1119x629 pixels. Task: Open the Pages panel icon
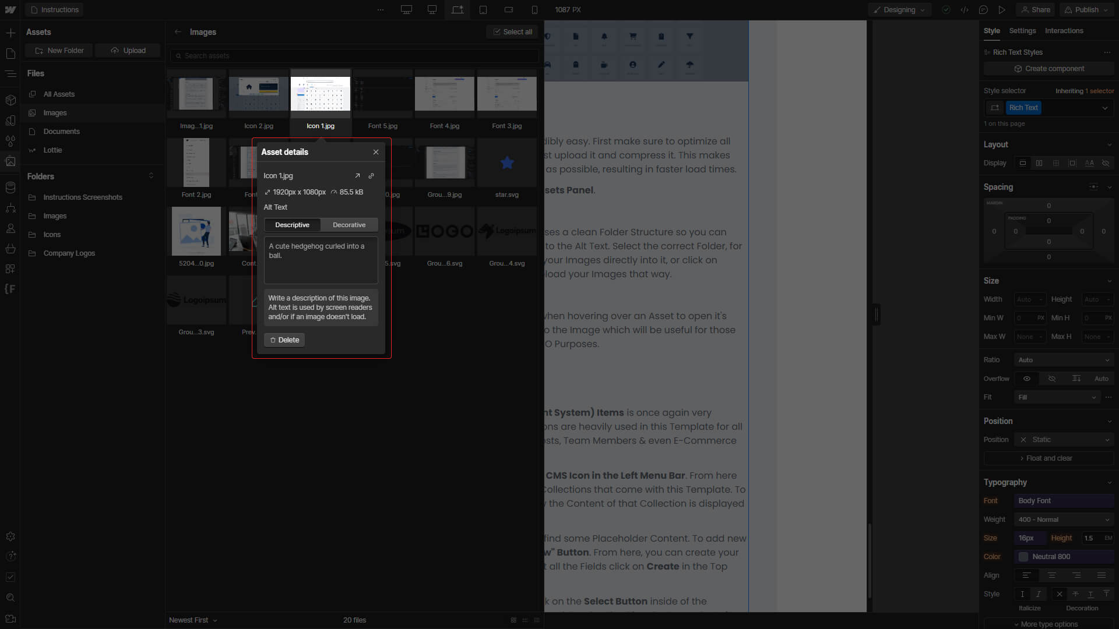[x=10, y=54]
